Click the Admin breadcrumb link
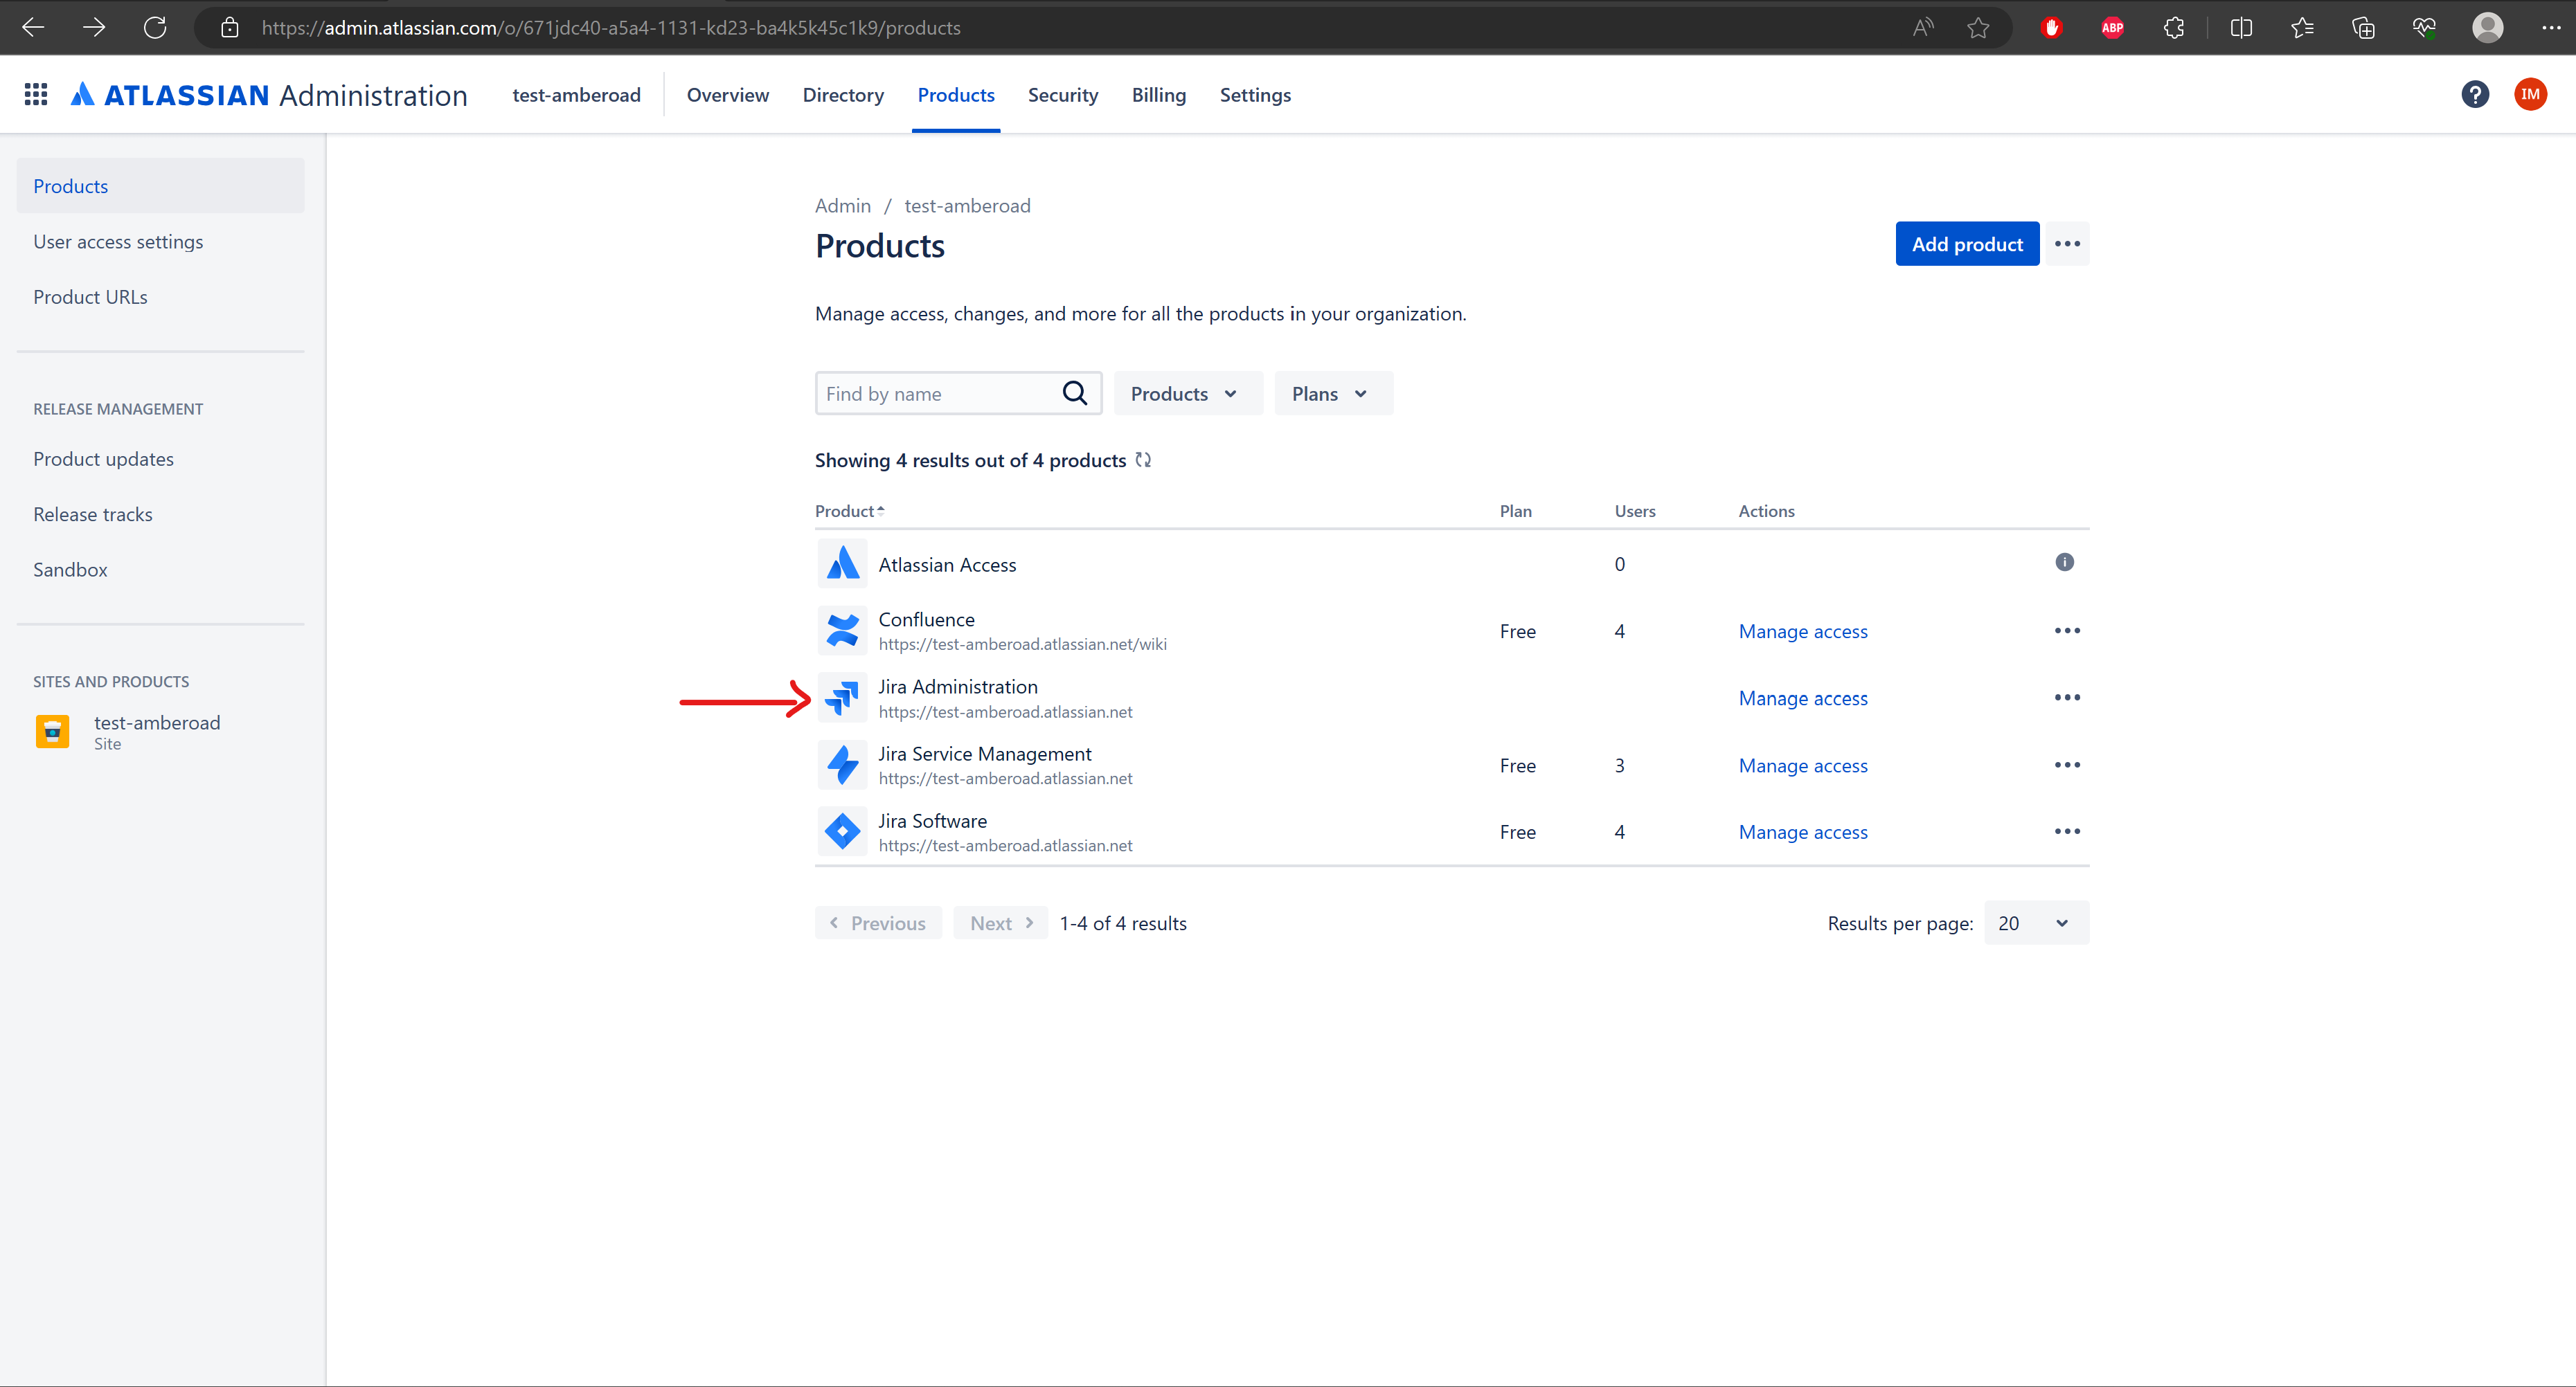Viewport: 2576px width, 1387px height. pos(843,206)
